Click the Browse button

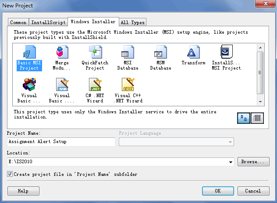(x=253, y=161)
